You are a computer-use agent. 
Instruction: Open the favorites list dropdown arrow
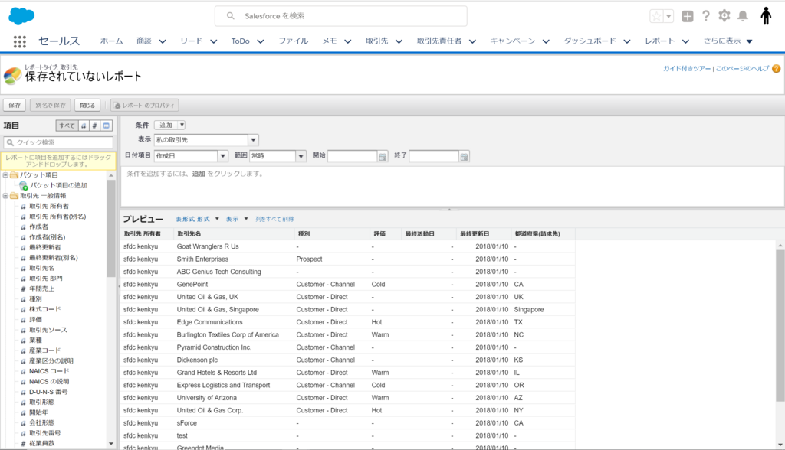pyautogui.click(x=668, y=16)
